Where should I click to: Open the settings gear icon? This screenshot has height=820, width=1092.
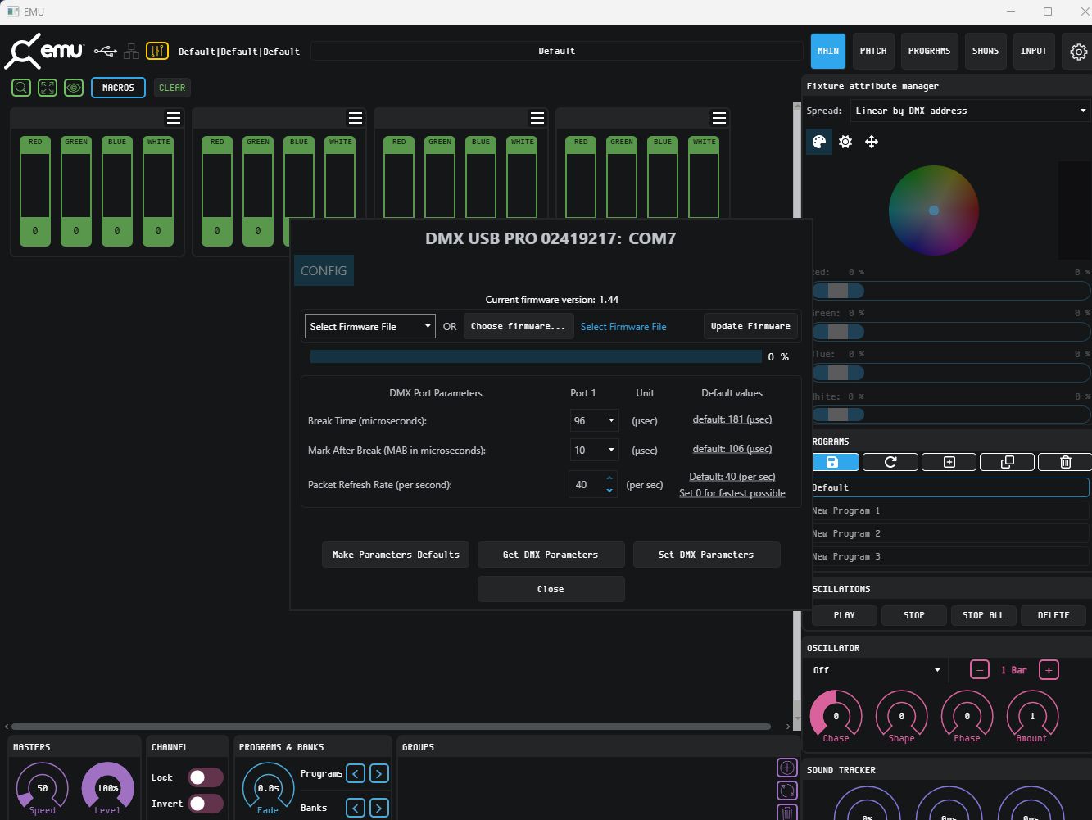1078,52
